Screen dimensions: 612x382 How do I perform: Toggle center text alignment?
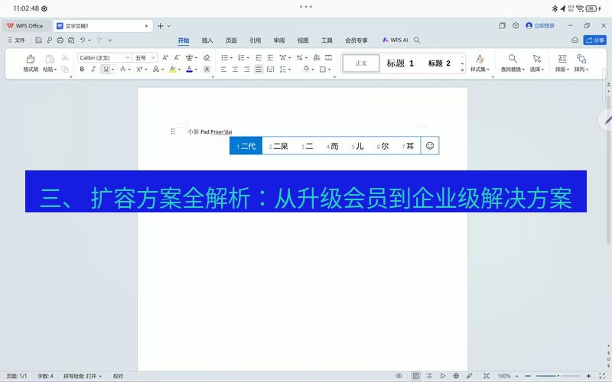click(x=236, y=70)
